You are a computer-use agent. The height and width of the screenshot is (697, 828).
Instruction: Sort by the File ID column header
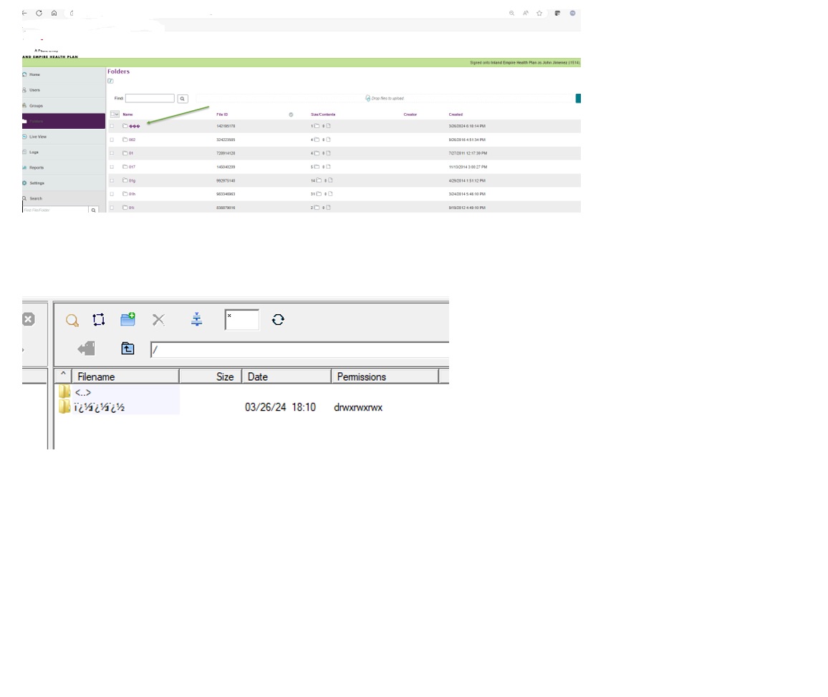[222, 114]
